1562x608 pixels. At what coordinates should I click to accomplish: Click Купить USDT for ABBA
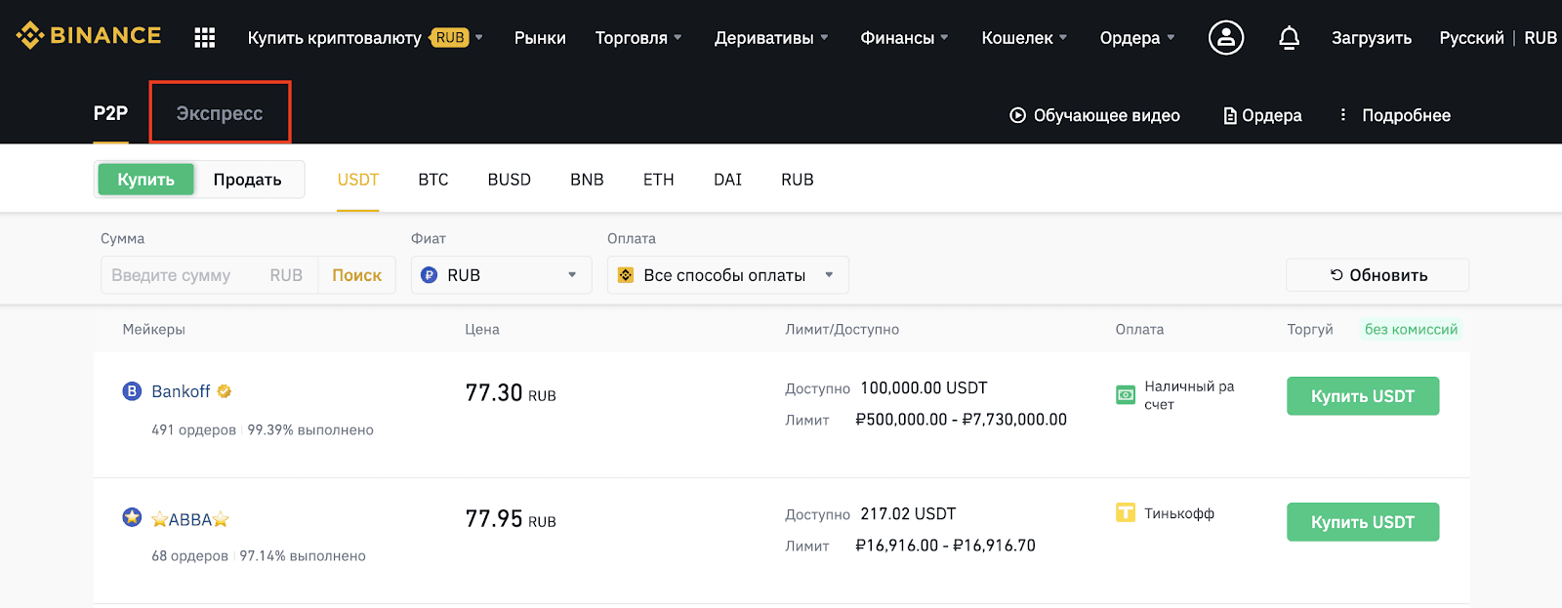pos(1363,522)
